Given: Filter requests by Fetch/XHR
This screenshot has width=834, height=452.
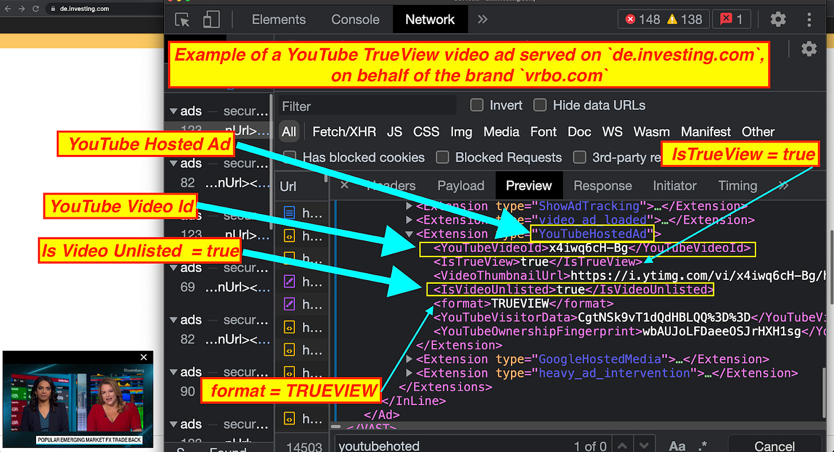Looking at the screenshot, I should 344,132.
